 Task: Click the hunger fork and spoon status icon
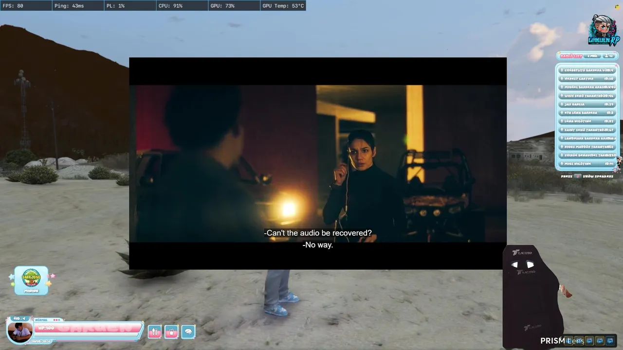[x=154, y=332]
